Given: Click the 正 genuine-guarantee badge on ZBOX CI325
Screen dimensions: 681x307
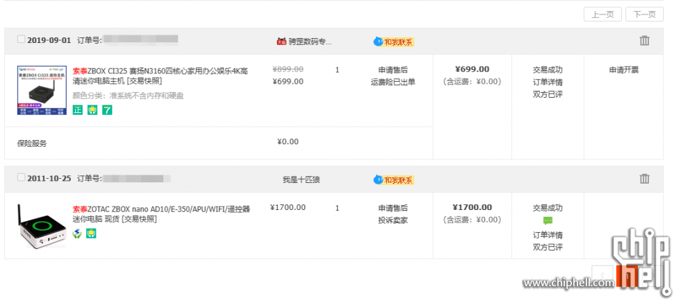Looking at the screenshot, I should (x=77, y=110).
